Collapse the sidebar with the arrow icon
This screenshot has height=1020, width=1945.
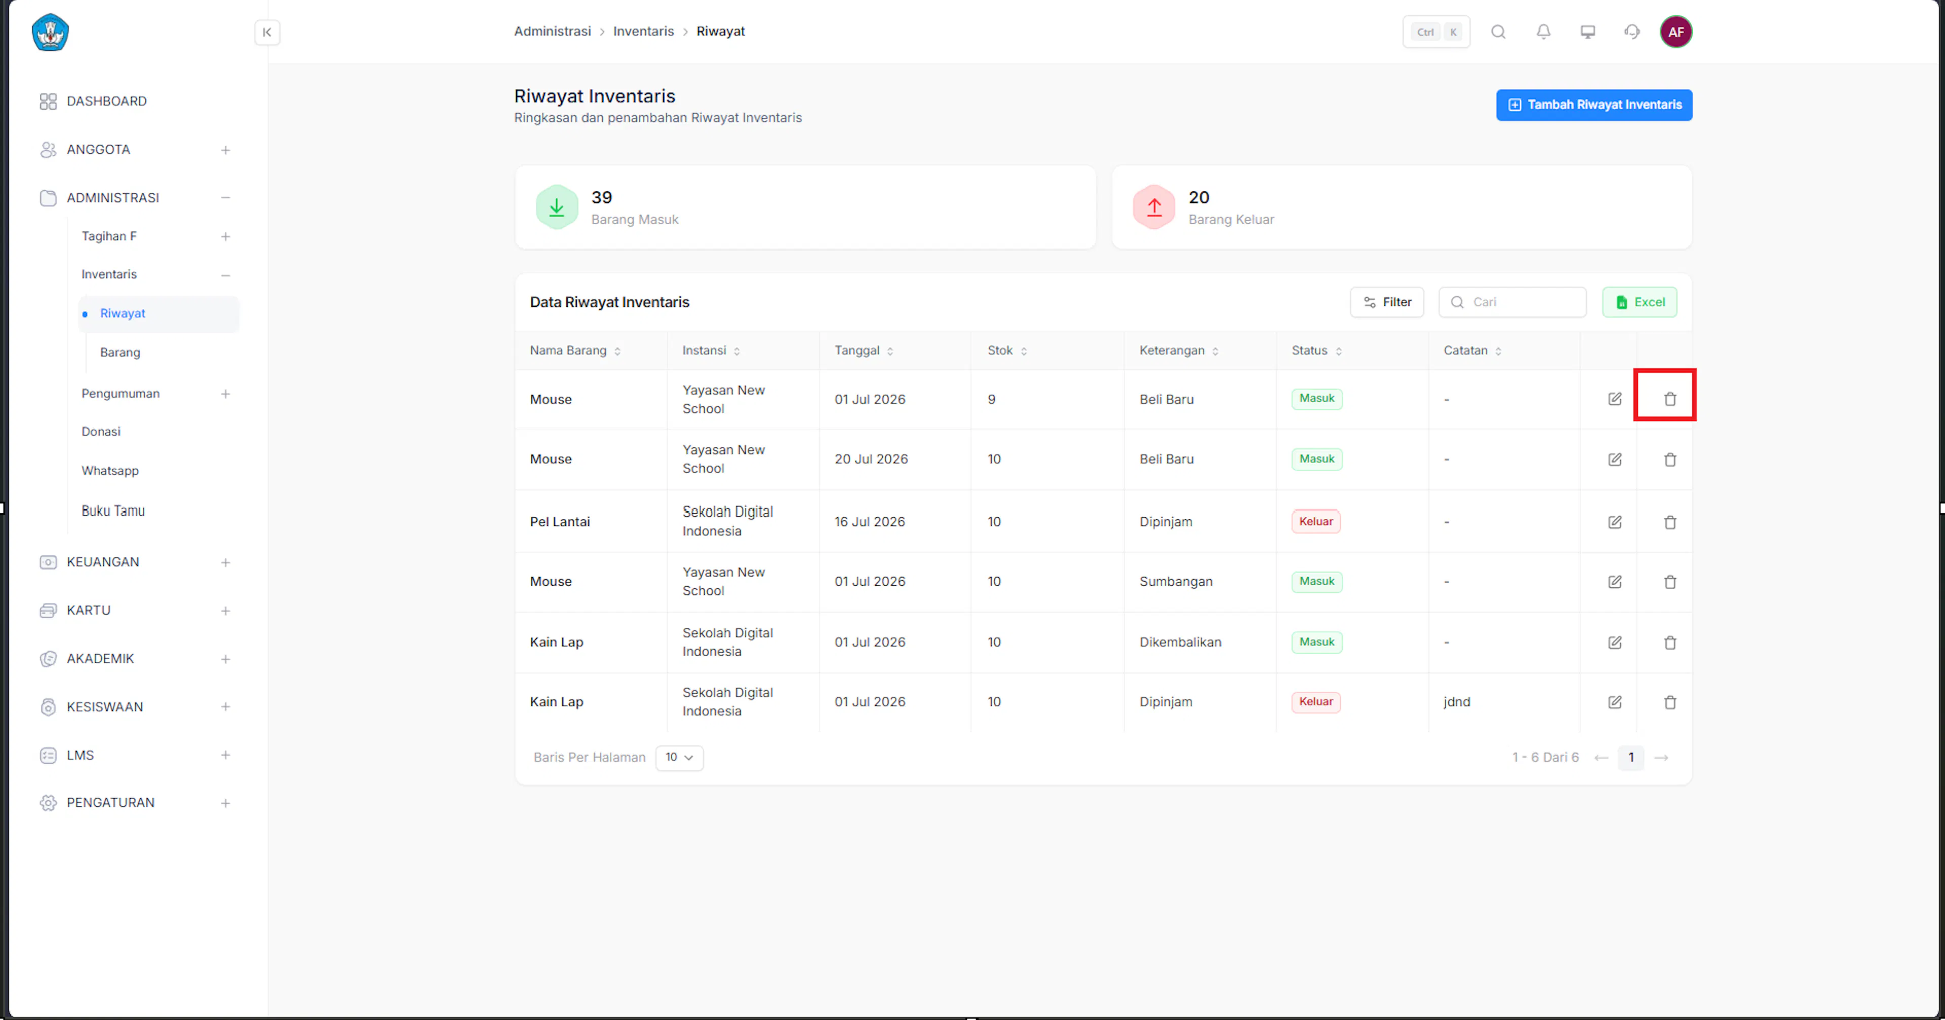(266, 32)
